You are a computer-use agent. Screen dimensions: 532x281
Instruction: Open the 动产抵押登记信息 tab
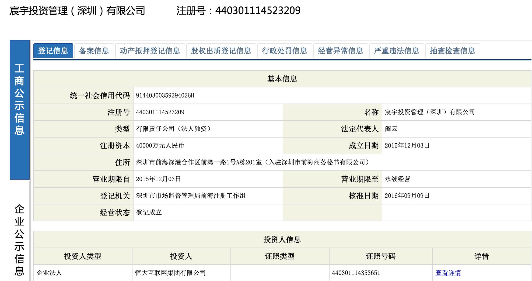pos(150,50)
